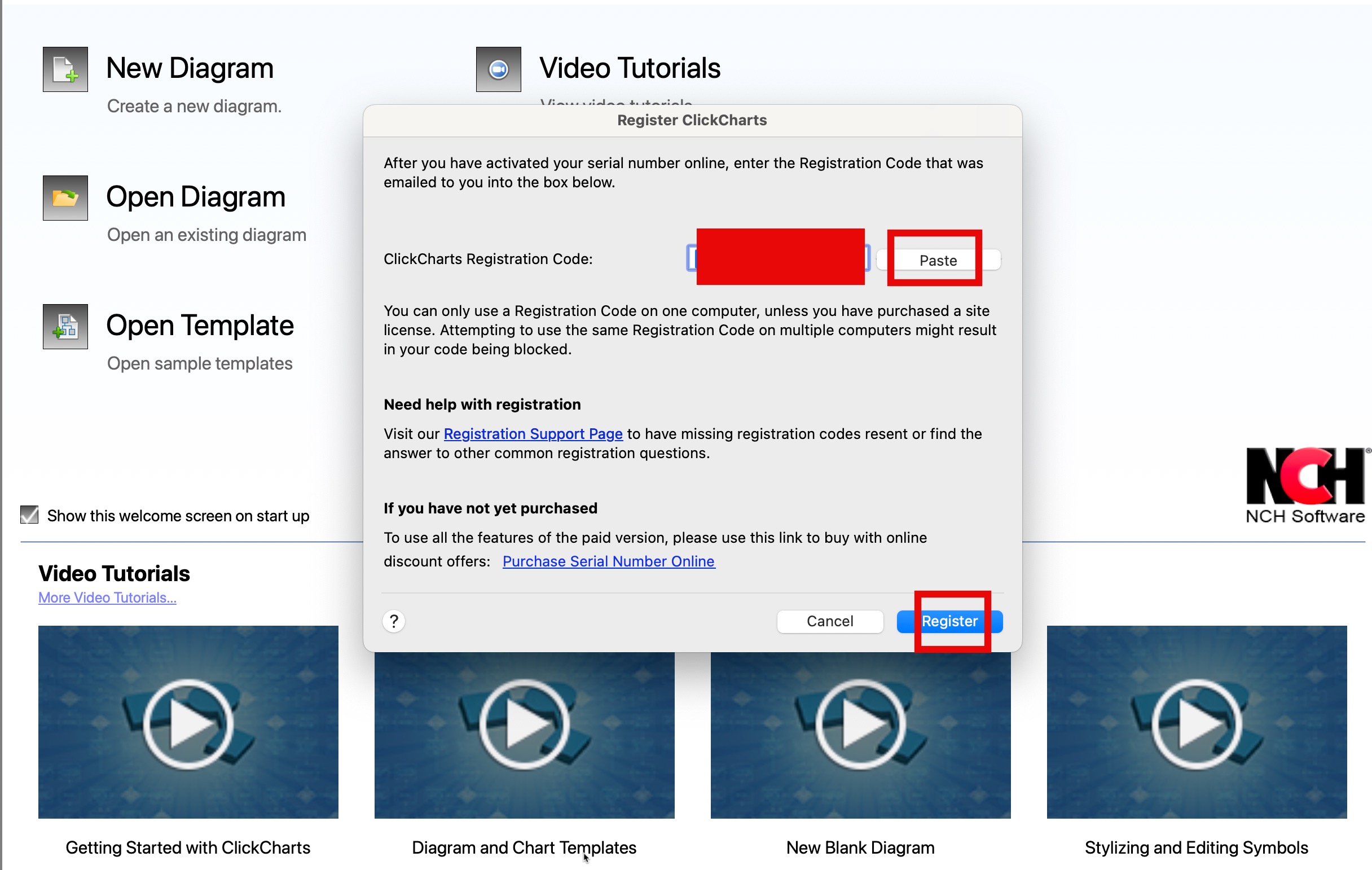Play Getting Started with ClickCharts video

(188, 722)
